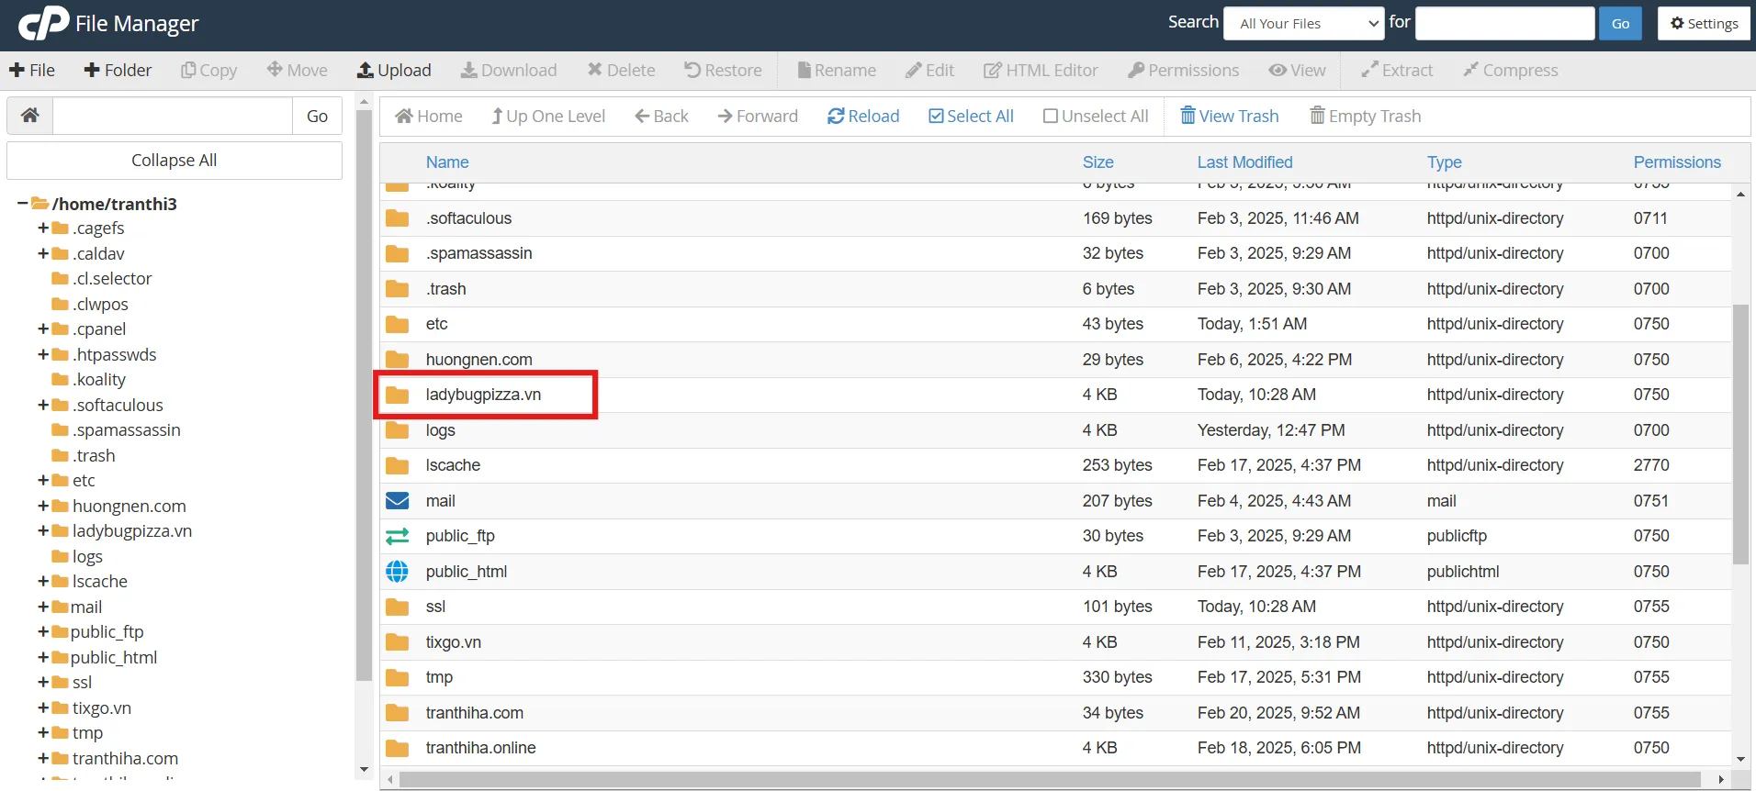
Task: Select the tranthiha.online folder
Action: (1055, 748)
